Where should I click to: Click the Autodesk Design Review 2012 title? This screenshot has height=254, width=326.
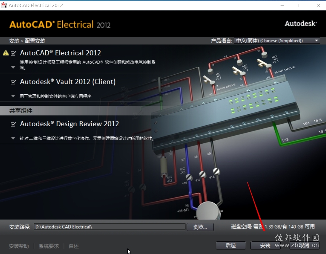pos(69,124)
